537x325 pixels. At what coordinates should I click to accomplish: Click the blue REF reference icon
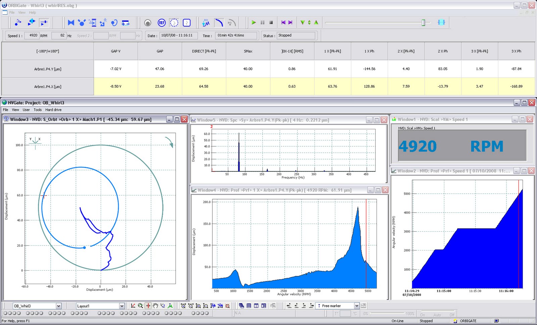click(x=162, y=22)
